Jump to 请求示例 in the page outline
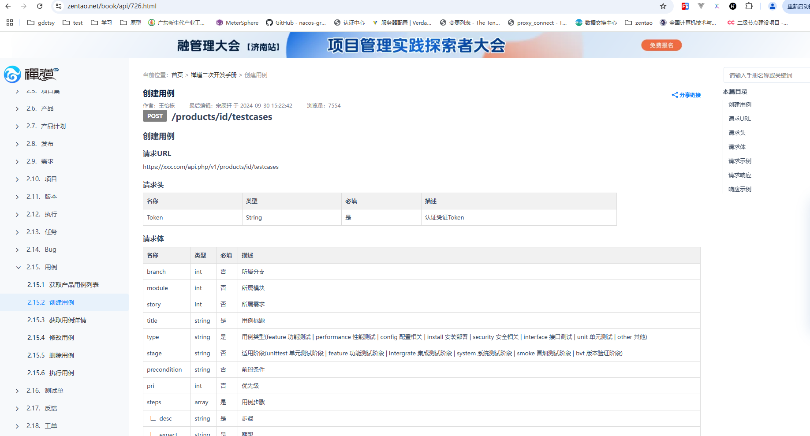Screen dimensions: 810x436 [739, 161]
